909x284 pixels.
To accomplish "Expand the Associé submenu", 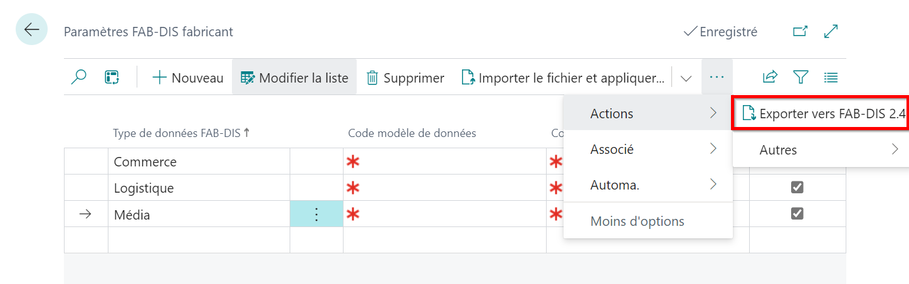I will [648, 150].
